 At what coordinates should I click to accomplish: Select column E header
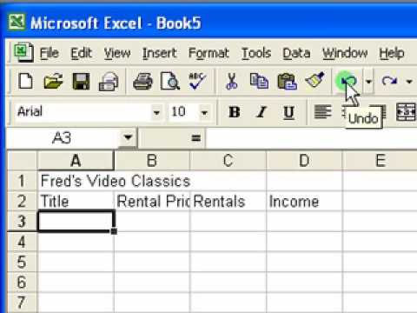[x=380, y=160]
